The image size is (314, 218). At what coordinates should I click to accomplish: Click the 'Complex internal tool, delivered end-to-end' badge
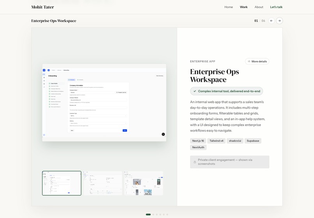226,91
